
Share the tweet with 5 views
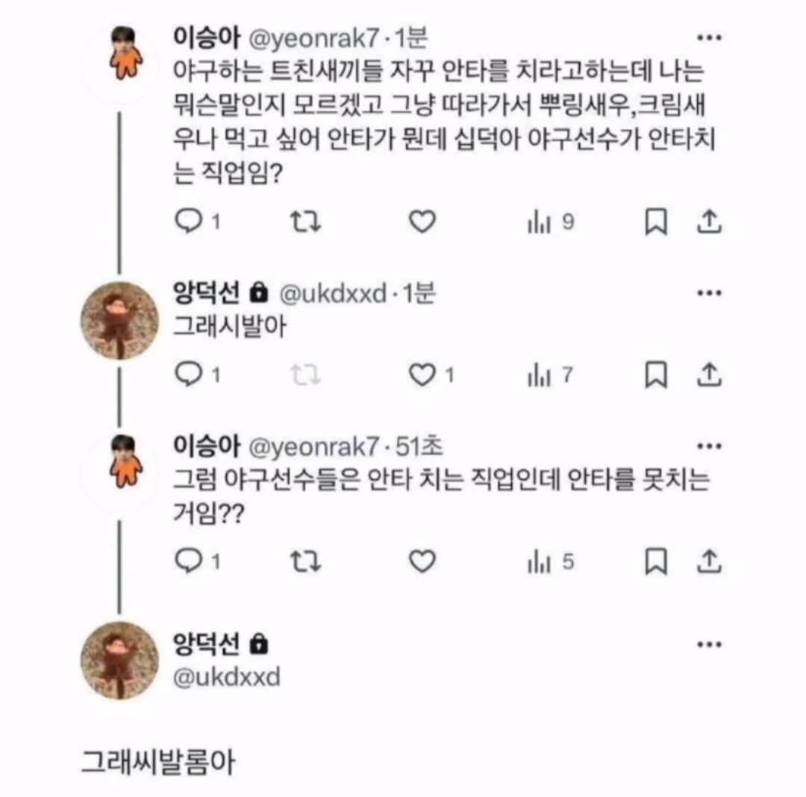point(710,560)
